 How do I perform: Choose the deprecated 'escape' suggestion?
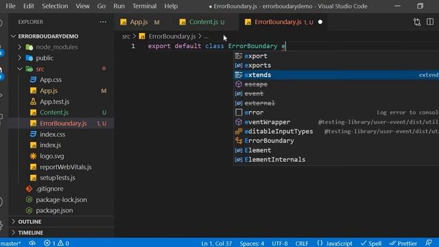click(336, 84)
